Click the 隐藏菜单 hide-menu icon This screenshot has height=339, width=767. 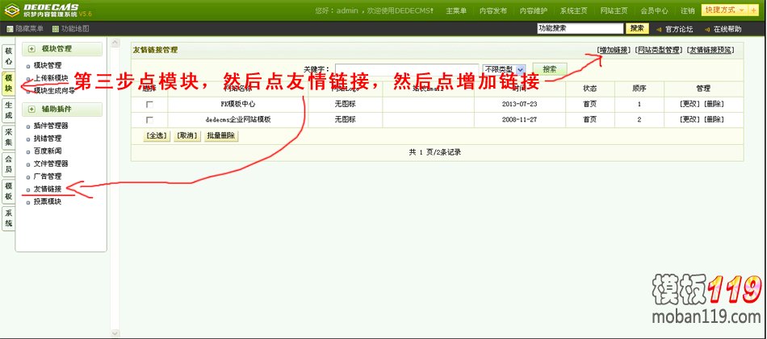(x=10, y=29)
